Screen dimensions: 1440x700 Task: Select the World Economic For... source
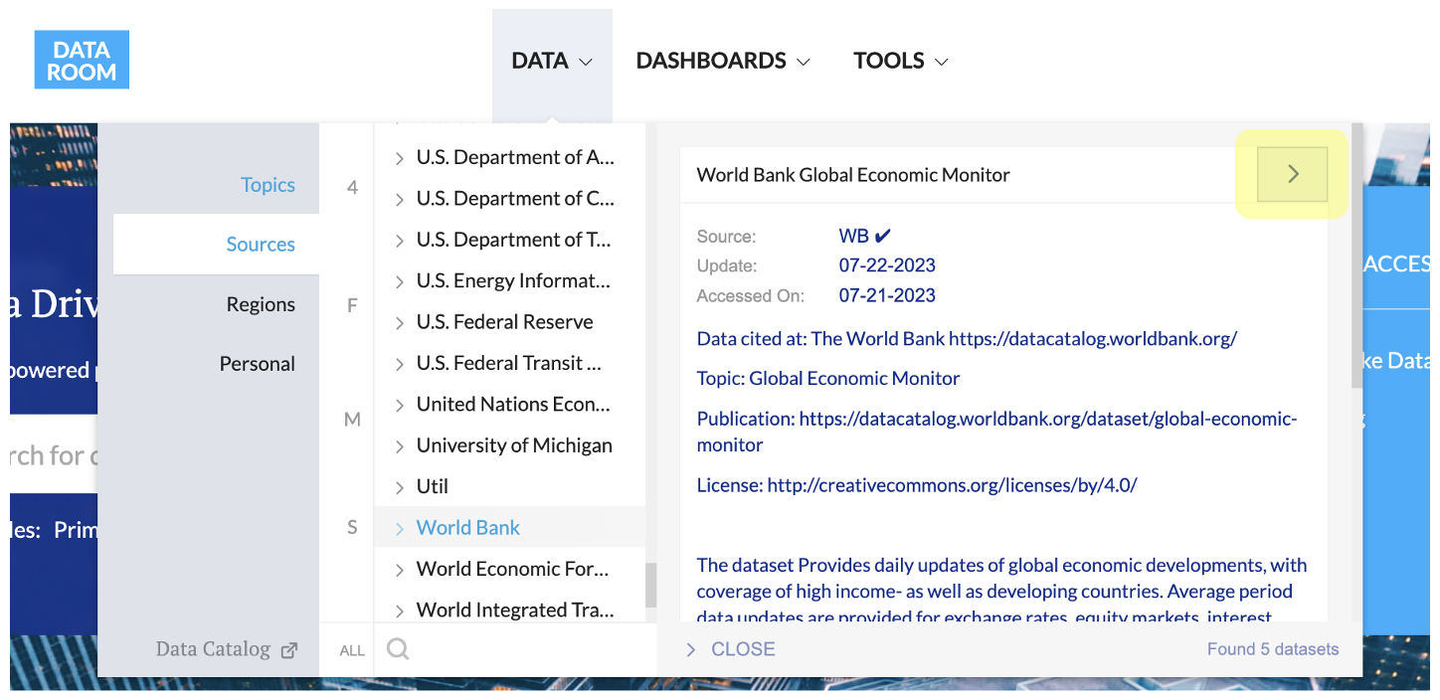512,570
